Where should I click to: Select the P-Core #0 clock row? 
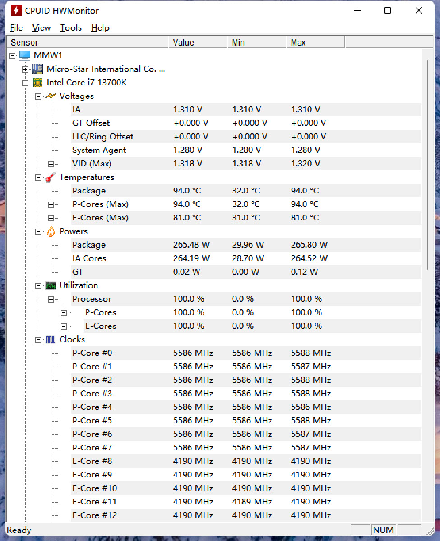[x=246, y=353]
